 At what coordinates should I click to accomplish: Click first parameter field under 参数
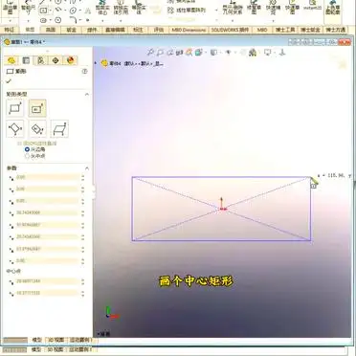coord(47,177)
